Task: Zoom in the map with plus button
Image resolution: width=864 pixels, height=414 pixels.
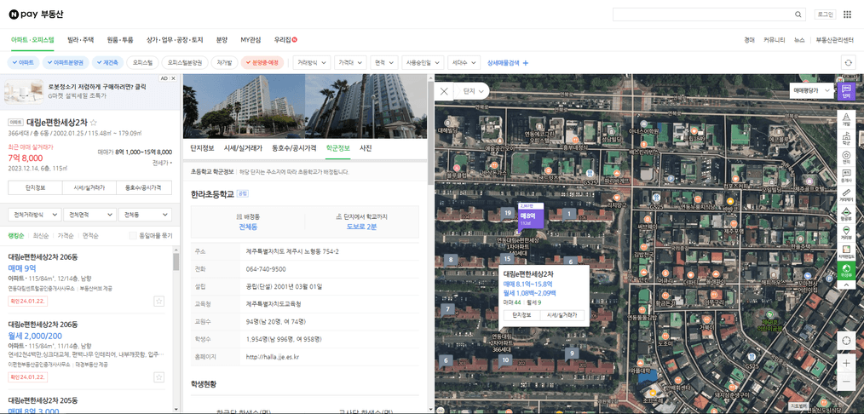Action: click(x=846, y=364)
